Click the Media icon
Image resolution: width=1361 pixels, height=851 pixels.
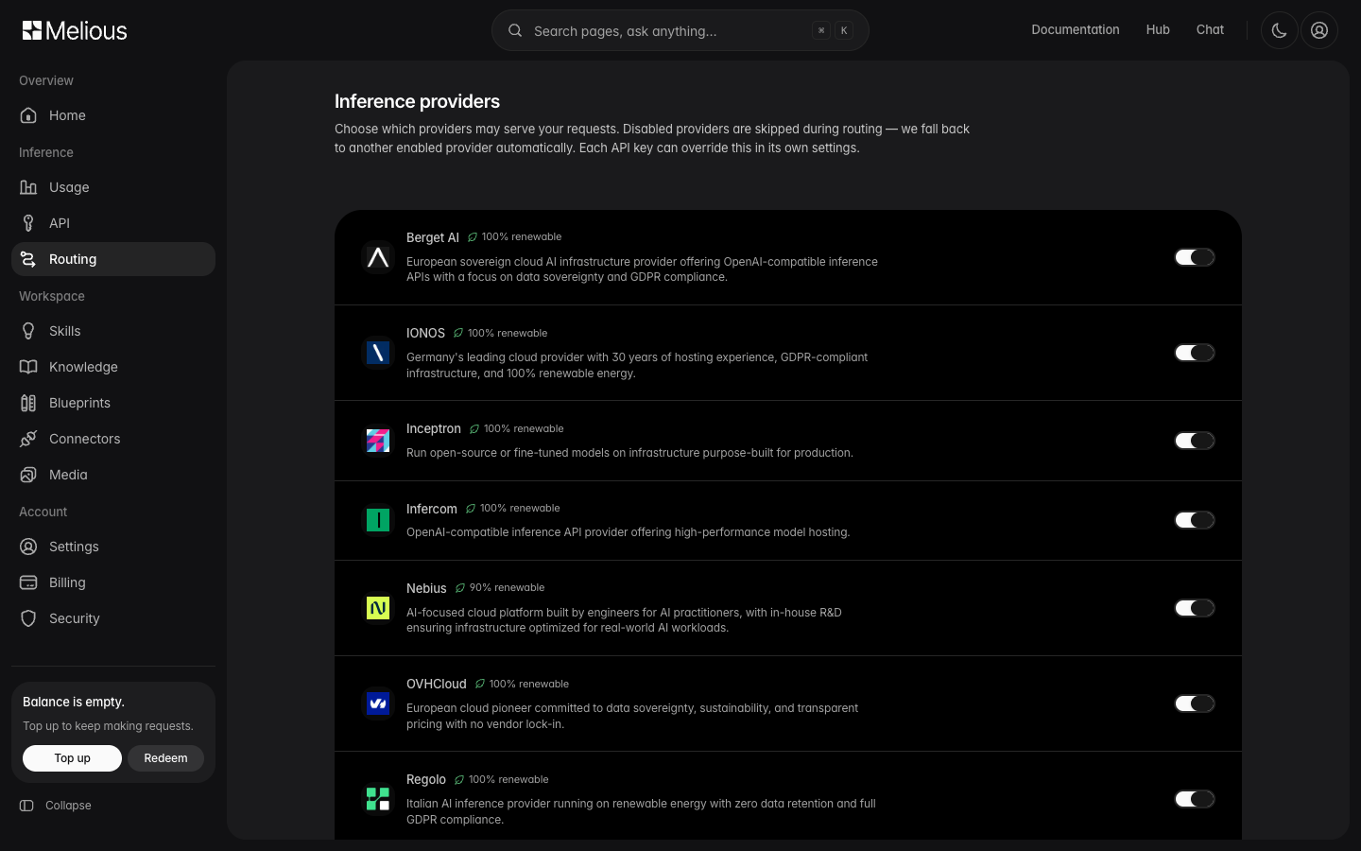(x=28, y=475)
